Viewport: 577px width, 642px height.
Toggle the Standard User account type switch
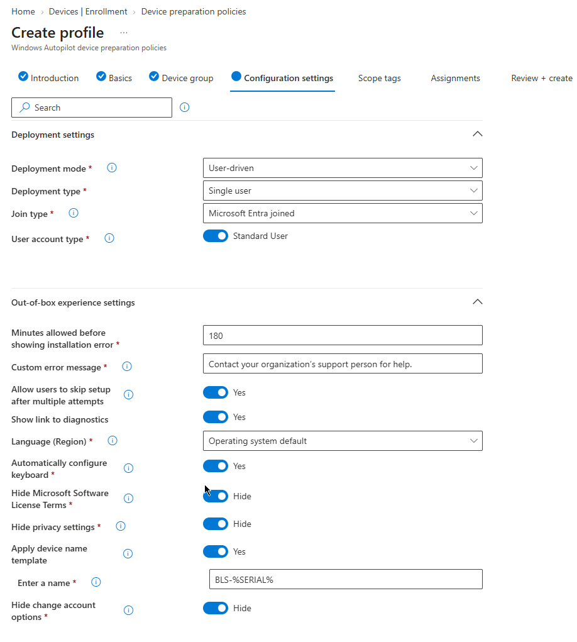coord(215,236)
